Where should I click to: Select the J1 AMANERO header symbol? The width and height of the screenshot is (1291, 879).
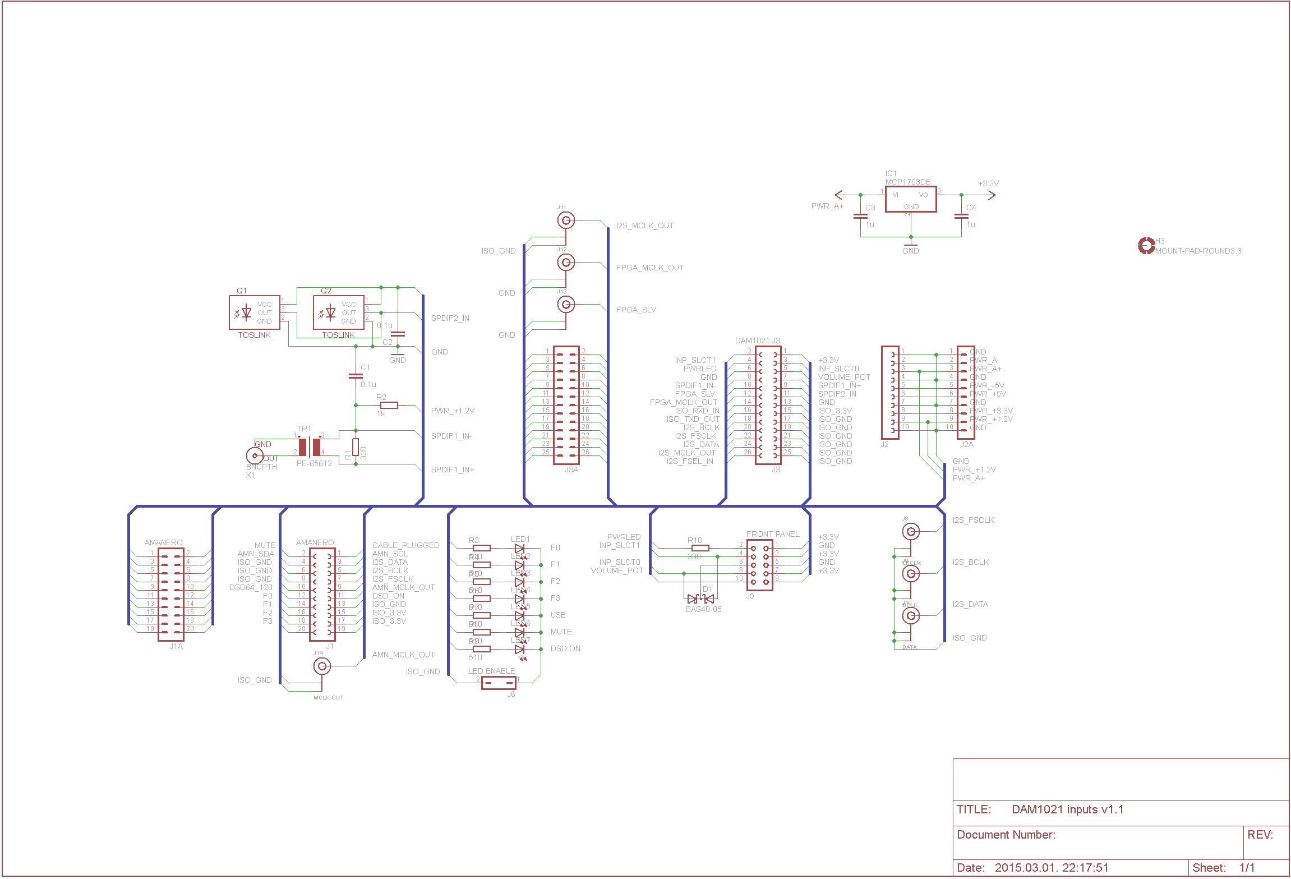pyautogui.click(x=322, y=595)
